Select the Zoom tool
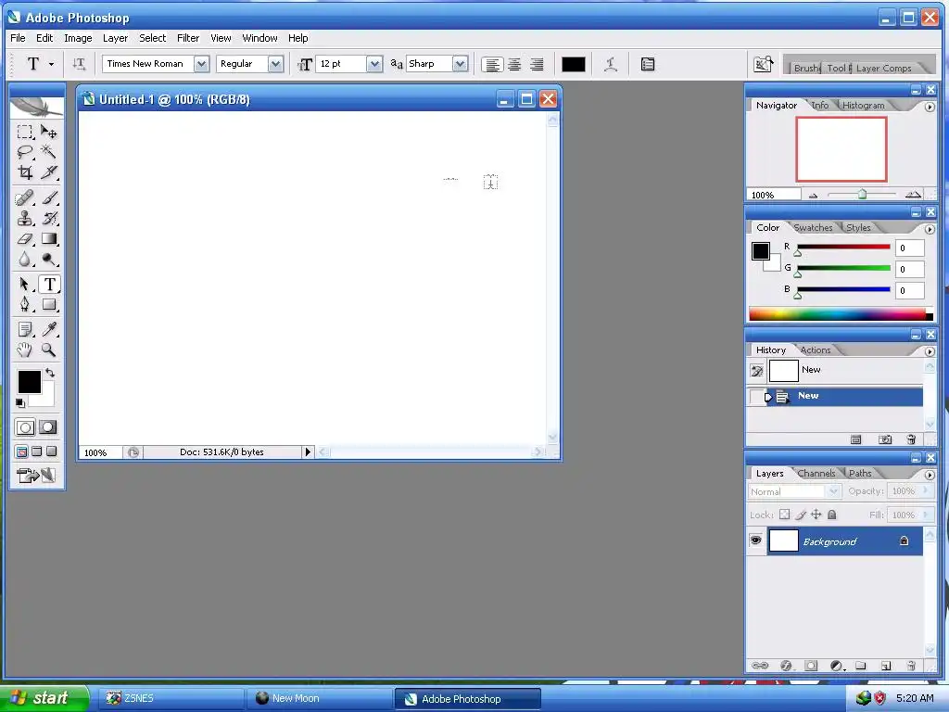 pos(49,350)
